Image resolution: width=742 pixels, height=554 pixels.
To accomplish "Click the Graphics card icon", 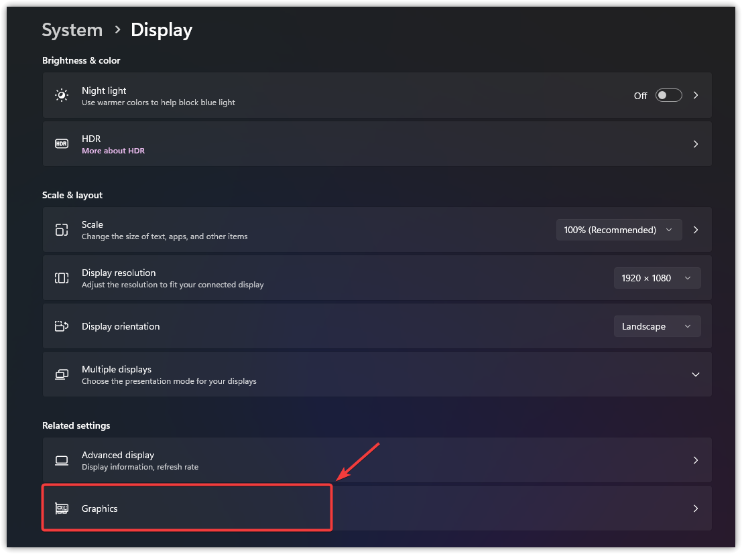I will tap(62, 508).
